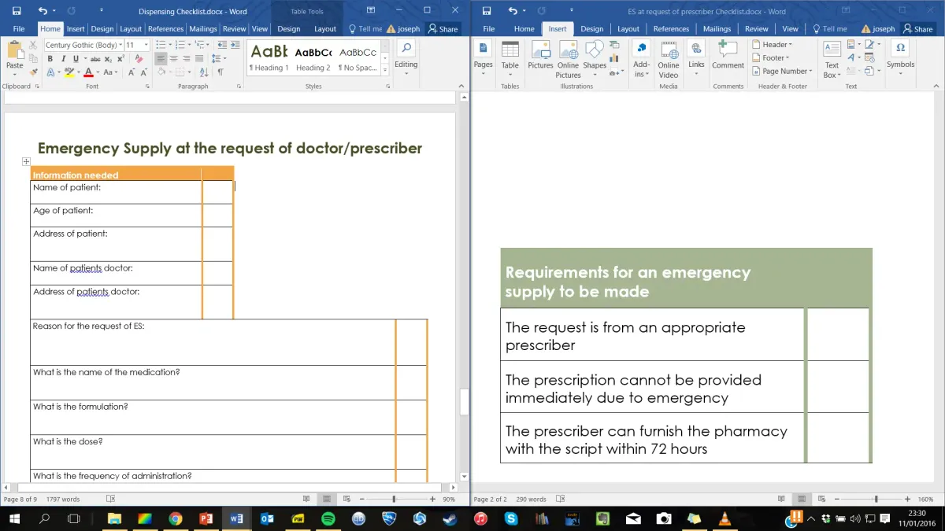Image resolution: width=945 pixels, height=531 pixels.
Task: Save the ES Checklist document
Action: [487, 11]
